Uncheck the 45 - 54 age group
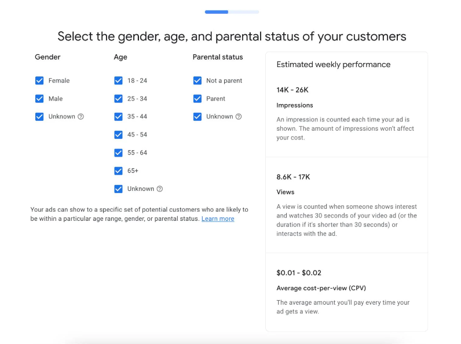This screenshot has height=344, width=461. pos(118,135)
